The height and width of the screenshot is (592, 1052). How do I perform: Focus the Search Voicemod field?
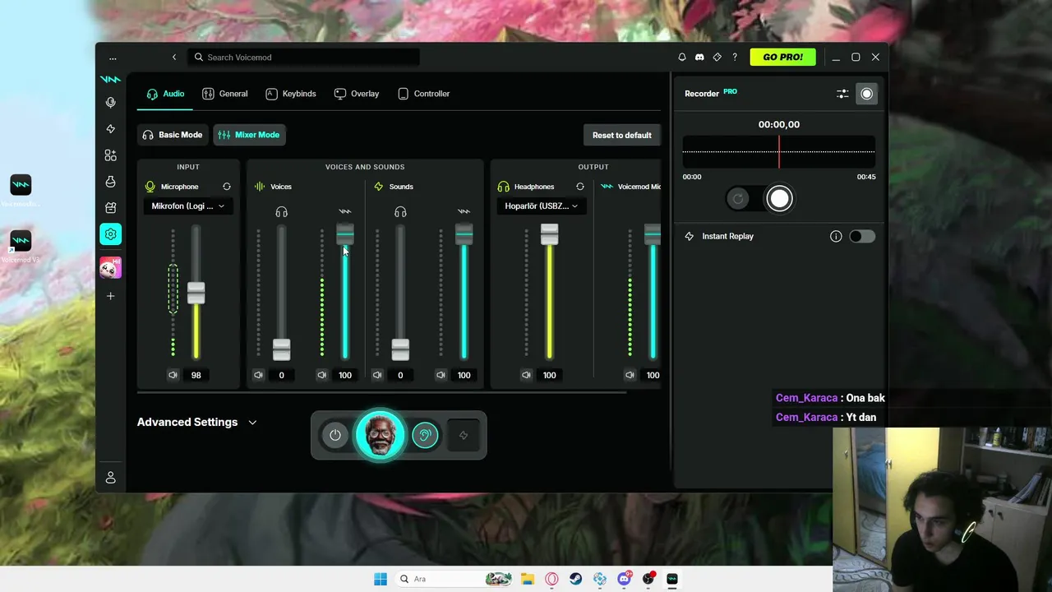tap(304, 58)
